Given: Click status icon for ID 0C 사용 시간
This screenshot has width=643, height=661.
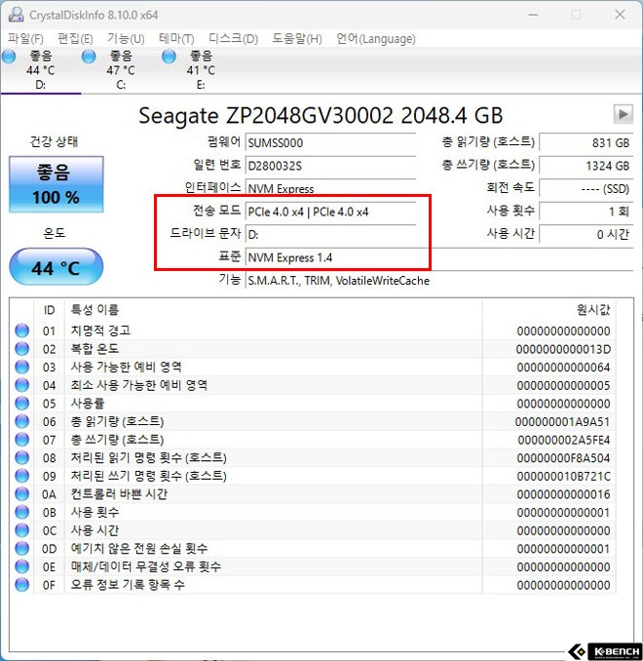Looking at the screenshot, I should (x=21, y=530).
